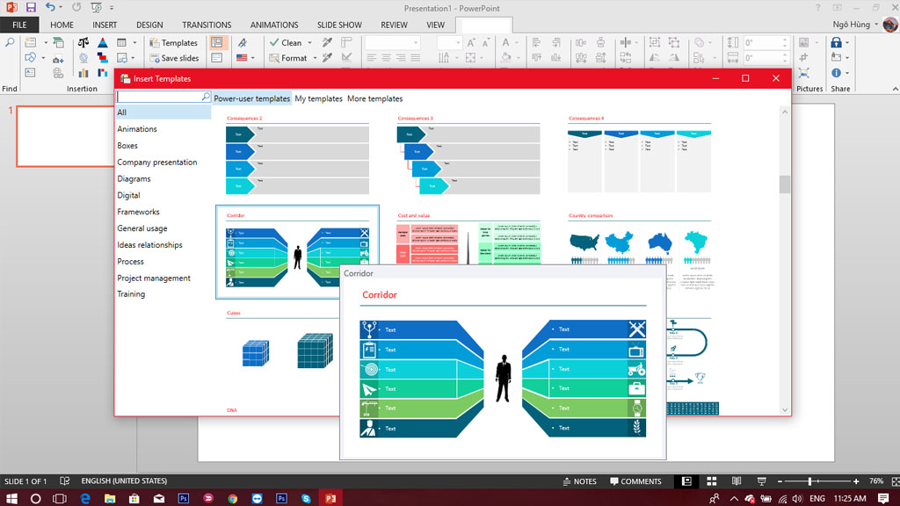Select the Frameworks category
900x506 pixels.
click(x=138, y=212)
